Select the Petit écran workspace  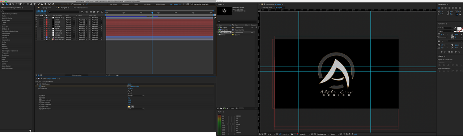tap(147, 4)
